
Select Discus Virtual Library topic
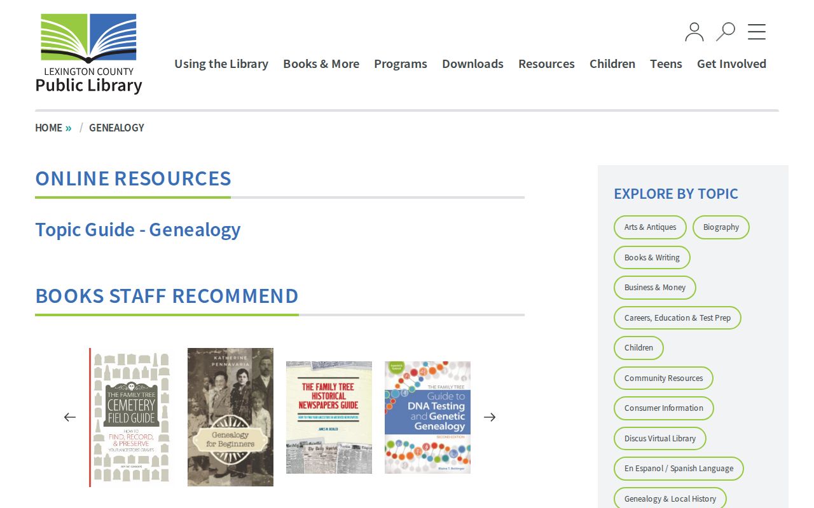point(660,439)
